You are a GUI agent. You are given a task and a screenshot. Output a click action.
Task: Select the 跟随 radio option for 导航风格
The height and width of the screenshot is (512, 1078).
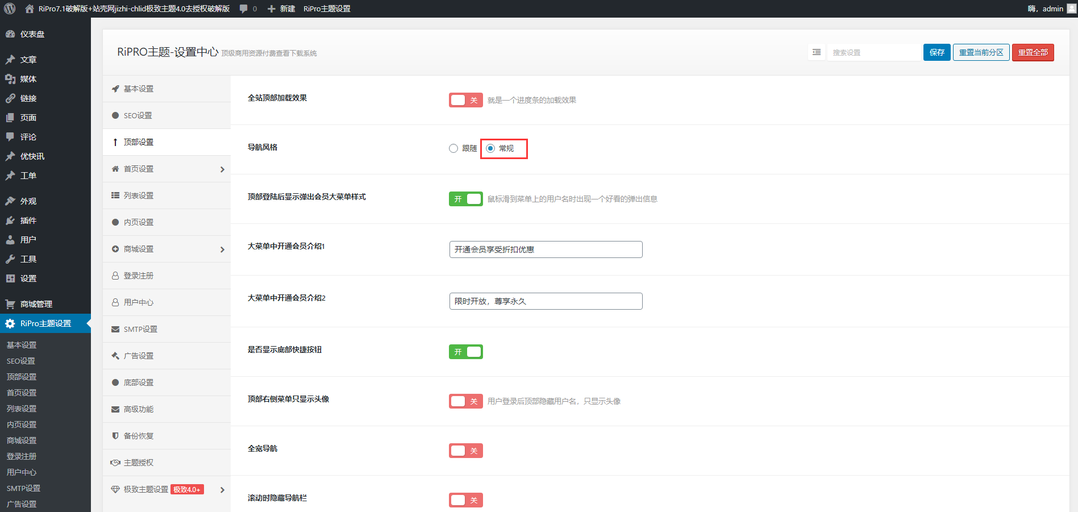(x=453, y=148)
